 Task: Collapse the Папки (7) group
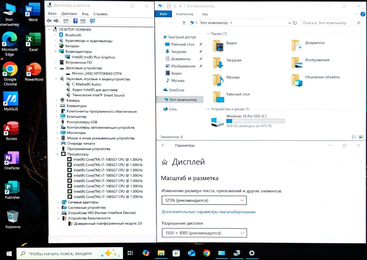click(x=208, y=34)
